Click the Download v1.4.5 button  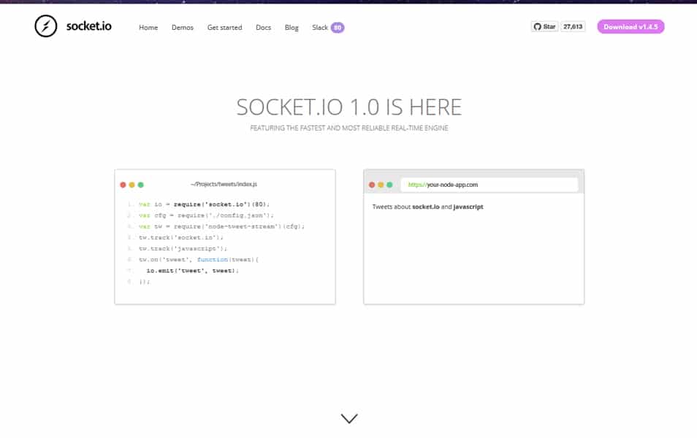coord(631,26)
